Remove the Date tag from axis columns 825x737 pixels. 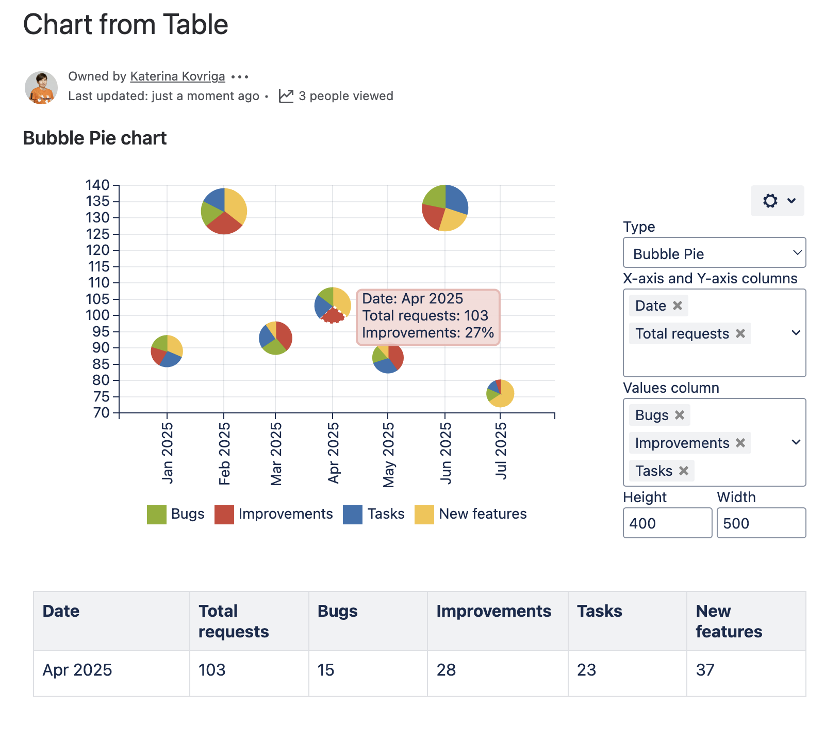(x=678, y=306)
